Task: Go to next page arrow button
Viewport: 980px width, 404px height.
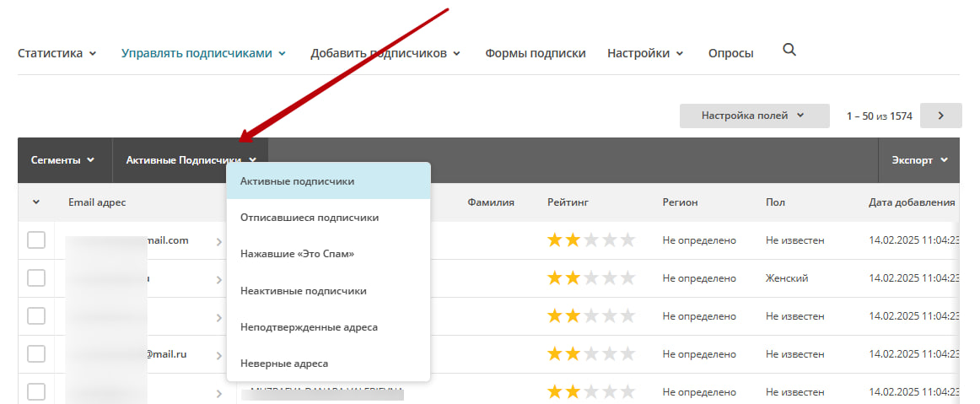Action: pos(940,116)
